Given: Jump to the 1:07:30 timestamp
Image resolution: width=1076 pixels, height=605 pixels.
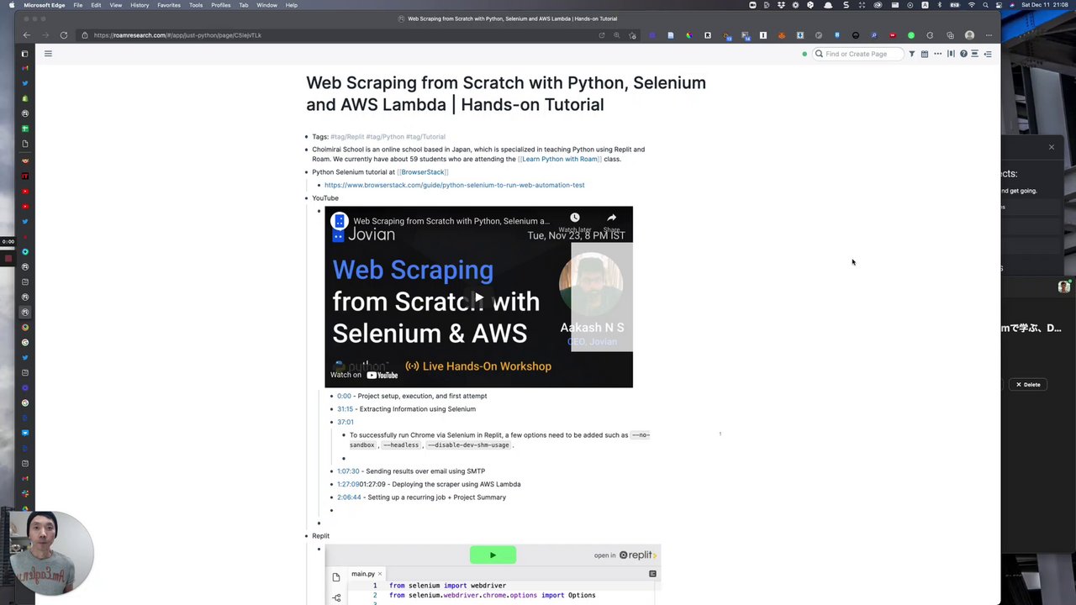Looking at the screenshot, I should (348, 471).
